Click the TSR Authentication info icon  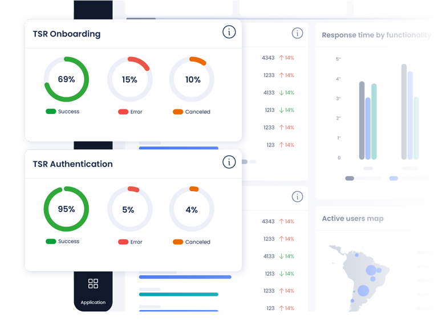(x=229, y=163)
